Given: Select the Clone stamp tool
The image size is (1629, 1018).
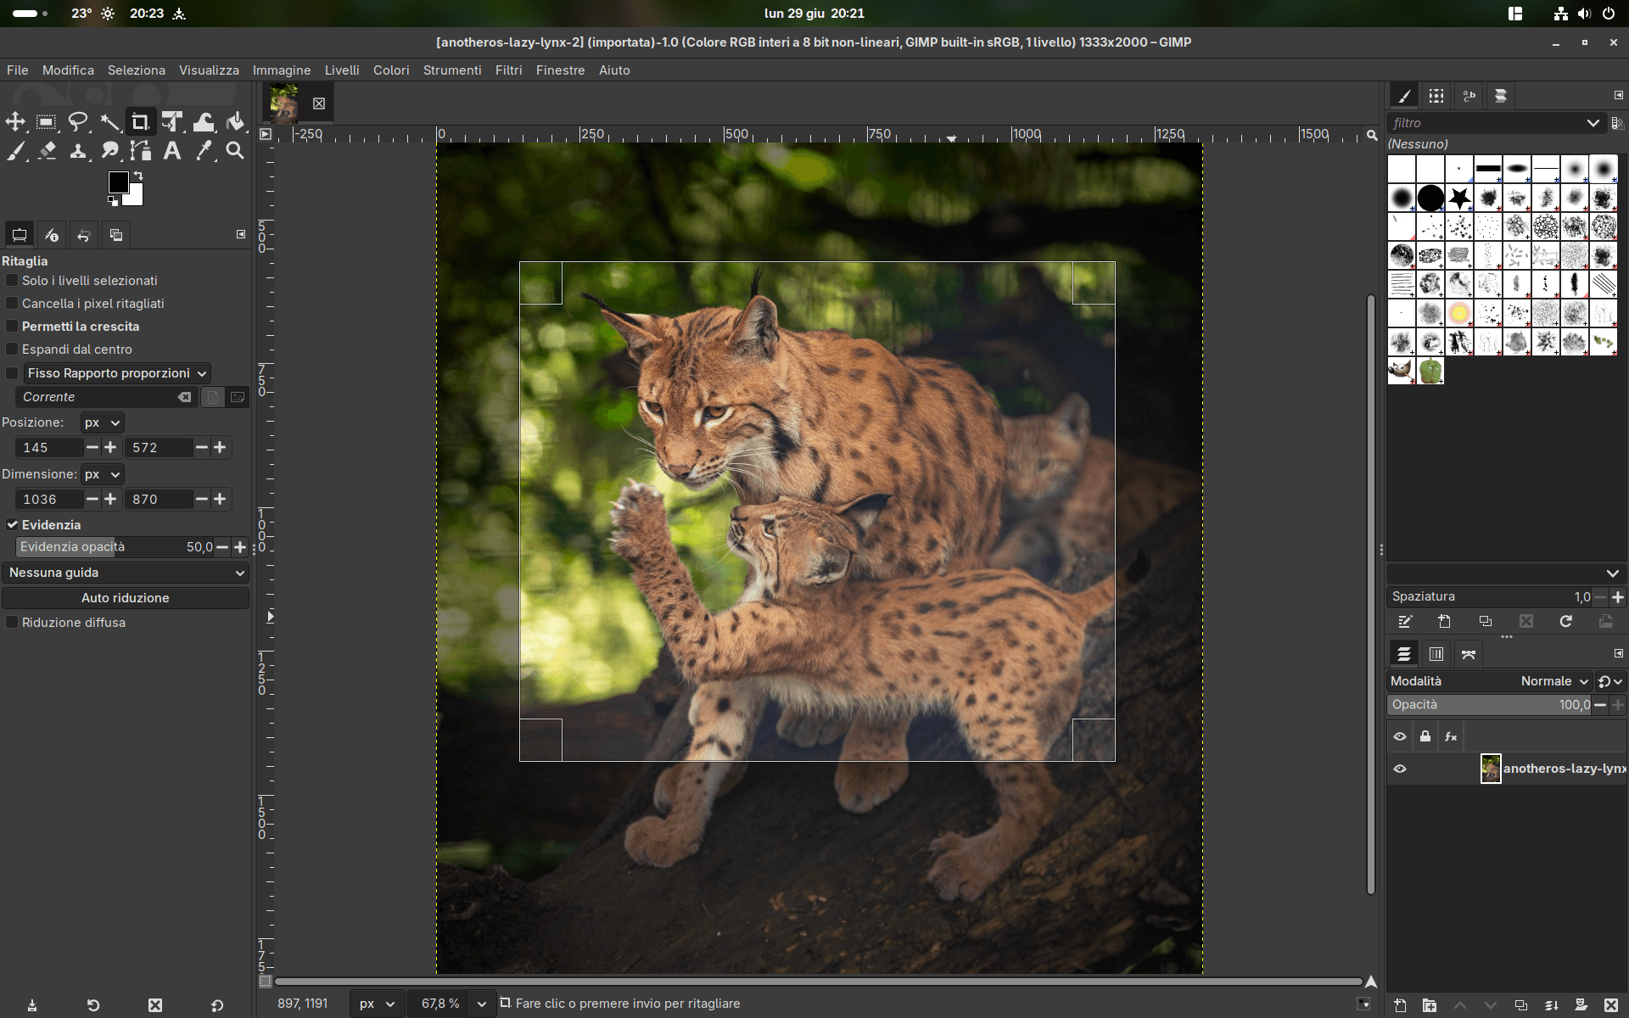Looking at the screenshot, I should pos(78,151).
